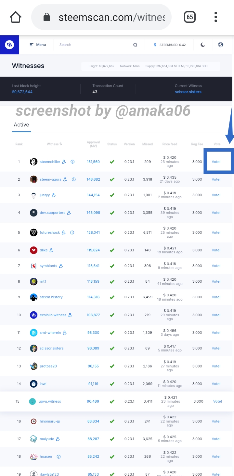The width and height of the screenshot is (234, 476).
Task: Select price feed $ 0.496 in the smt-wherein row
Action: [170, 330]
